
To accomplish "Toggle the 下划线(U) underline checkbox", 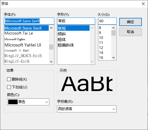I will pos(9,87).
